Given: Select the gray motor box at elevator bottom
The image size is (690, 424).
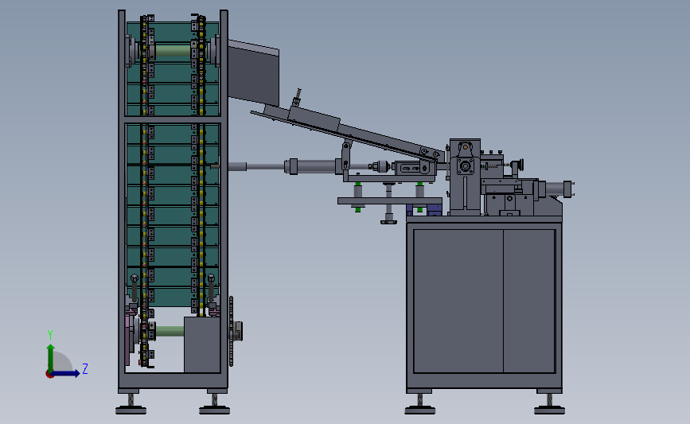Looking at the screenshot, I should (202, 344).
